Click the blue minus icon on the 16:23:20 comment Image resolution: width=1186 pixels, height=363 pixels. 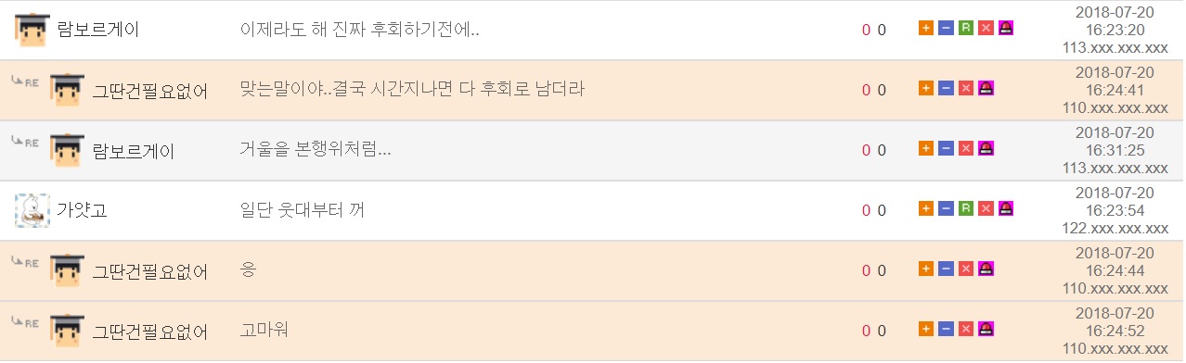pos(946,29)
